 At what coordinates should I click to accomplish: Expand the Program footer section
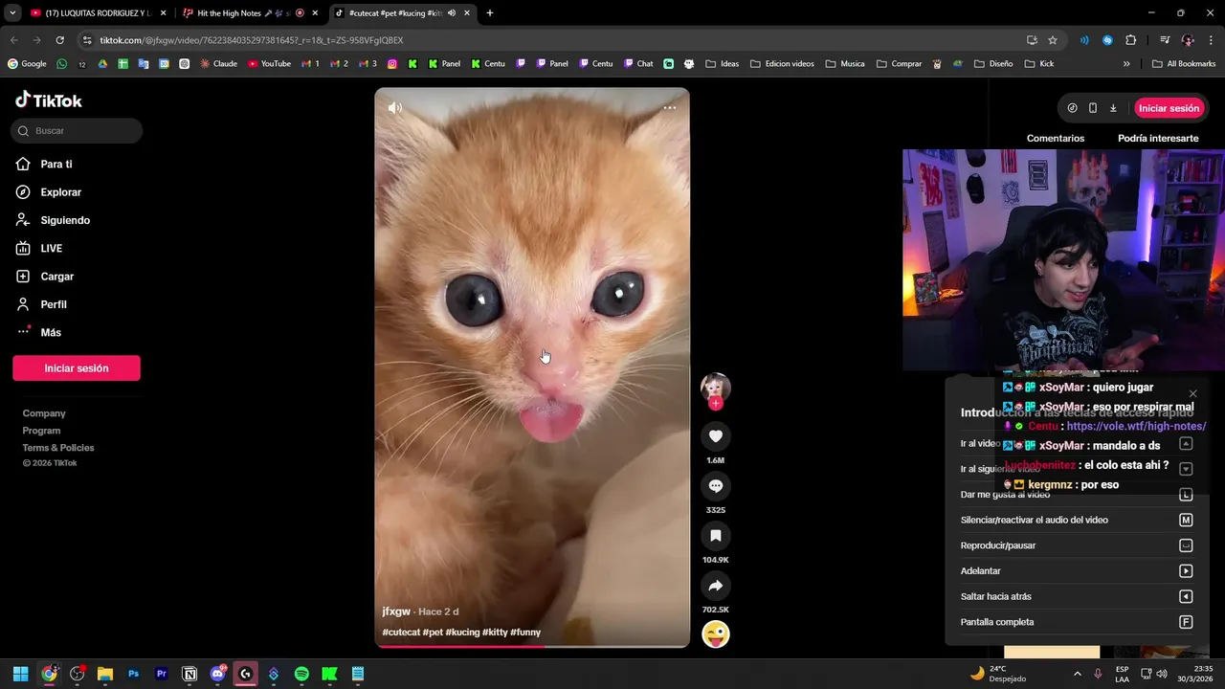tap(41, 431)
